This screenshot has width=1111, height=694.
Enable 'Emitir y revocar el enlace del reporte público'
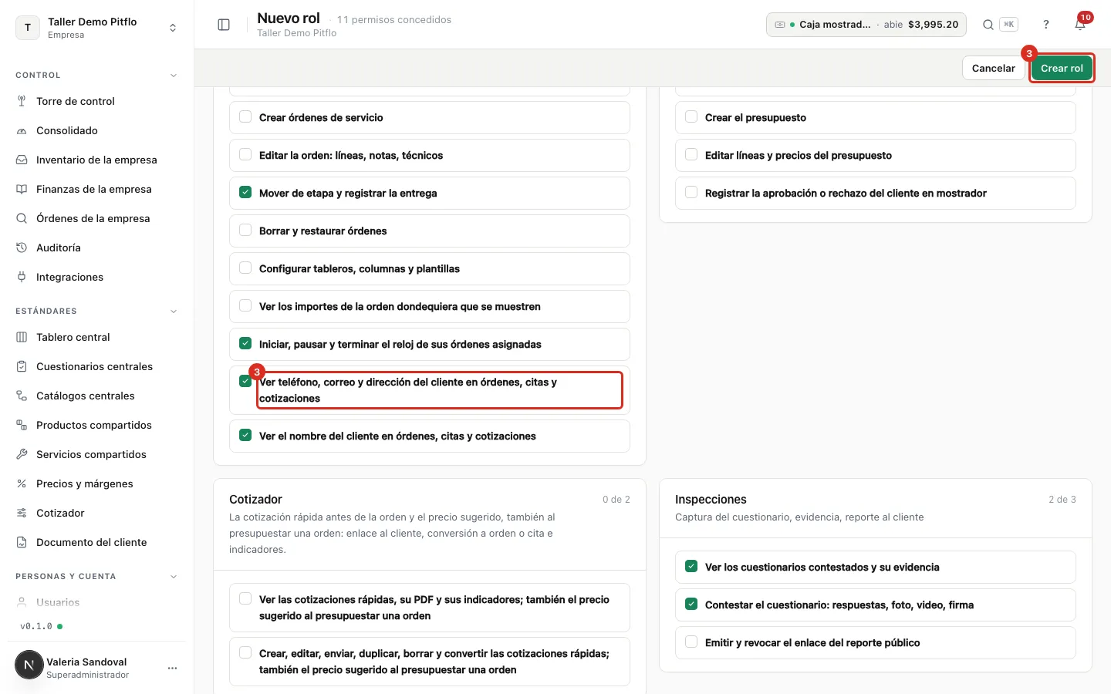coord(691,642)
